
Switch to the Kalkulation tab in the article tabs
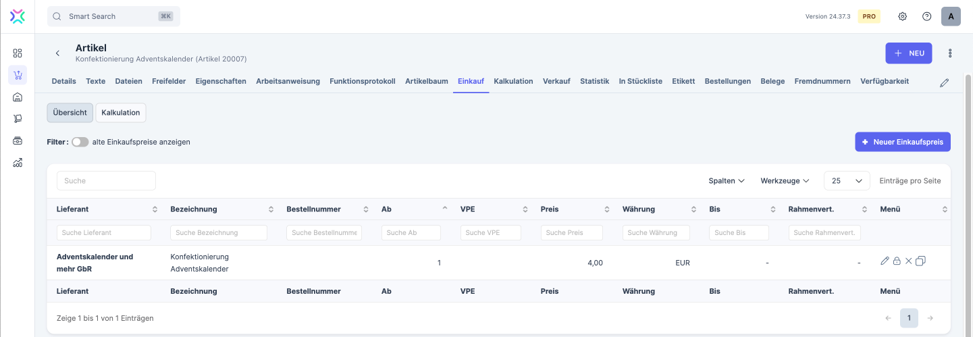[513, 81]
